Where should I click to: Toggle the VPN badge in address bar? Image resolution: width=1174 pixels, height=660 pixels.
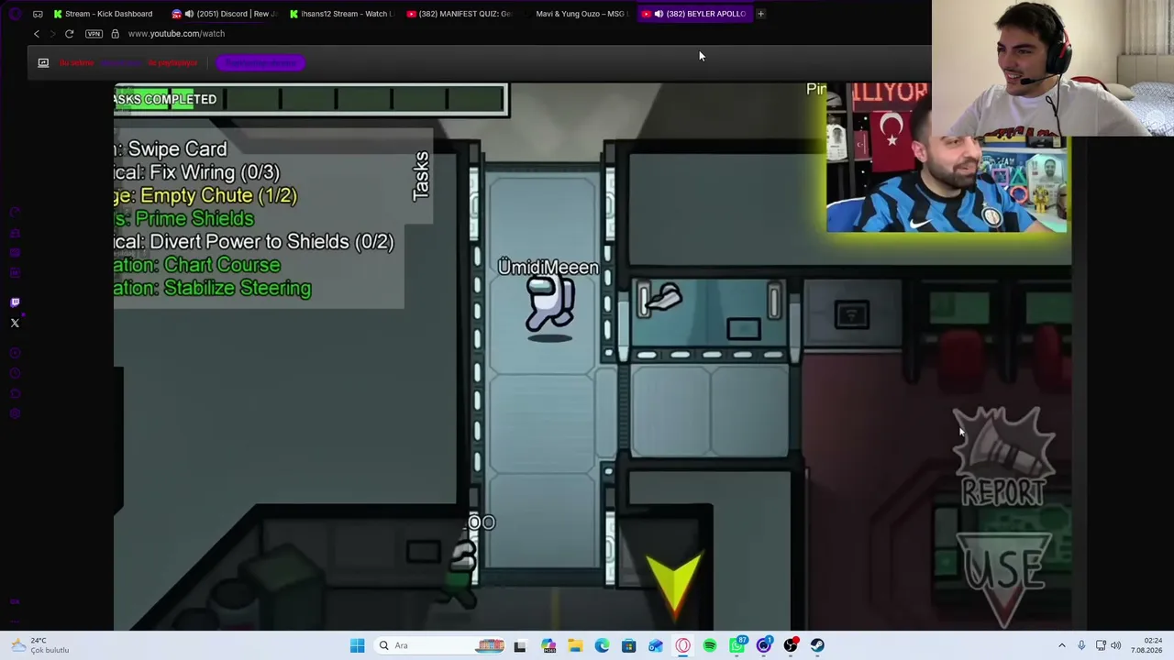94,34
